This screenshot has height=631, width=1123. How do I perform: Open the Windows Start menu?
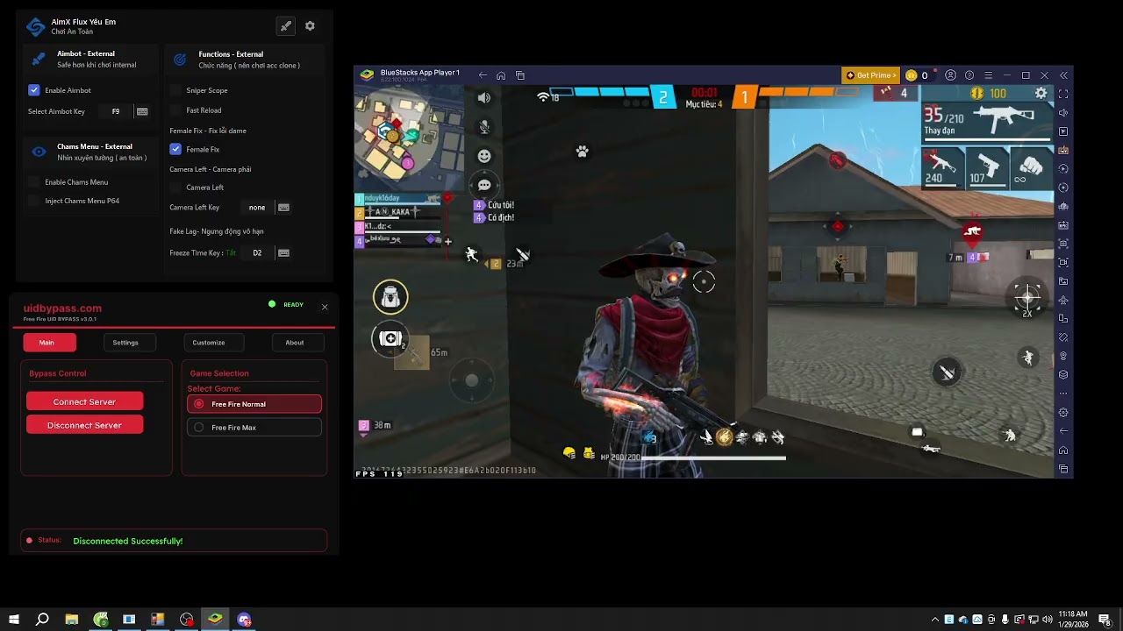point(14,620)
